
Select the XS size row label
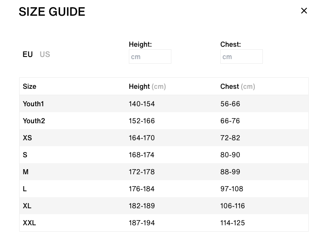pyautogui.click(x=27, y=138)
